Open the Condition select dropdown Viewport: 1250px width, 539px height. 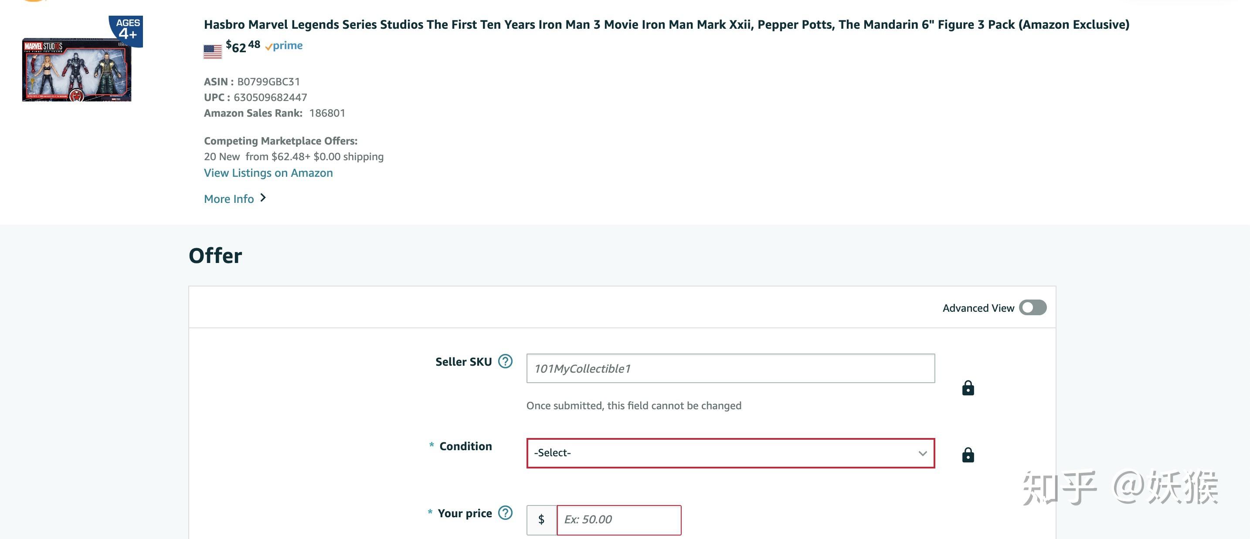pos(723,453)
